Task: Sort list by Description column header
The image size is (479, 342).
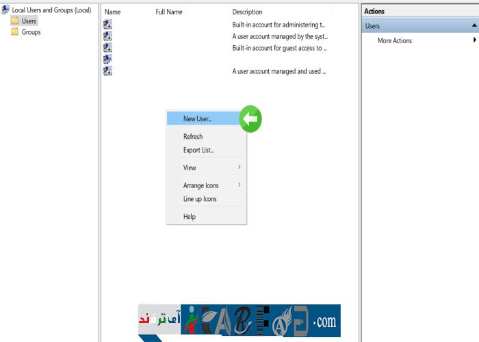Action: coord(247,12)
